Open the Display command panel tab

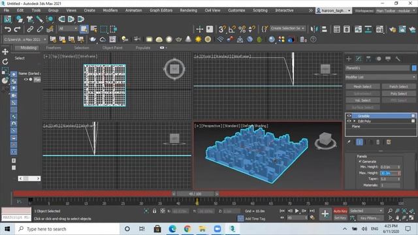click(x=388, y=59)
